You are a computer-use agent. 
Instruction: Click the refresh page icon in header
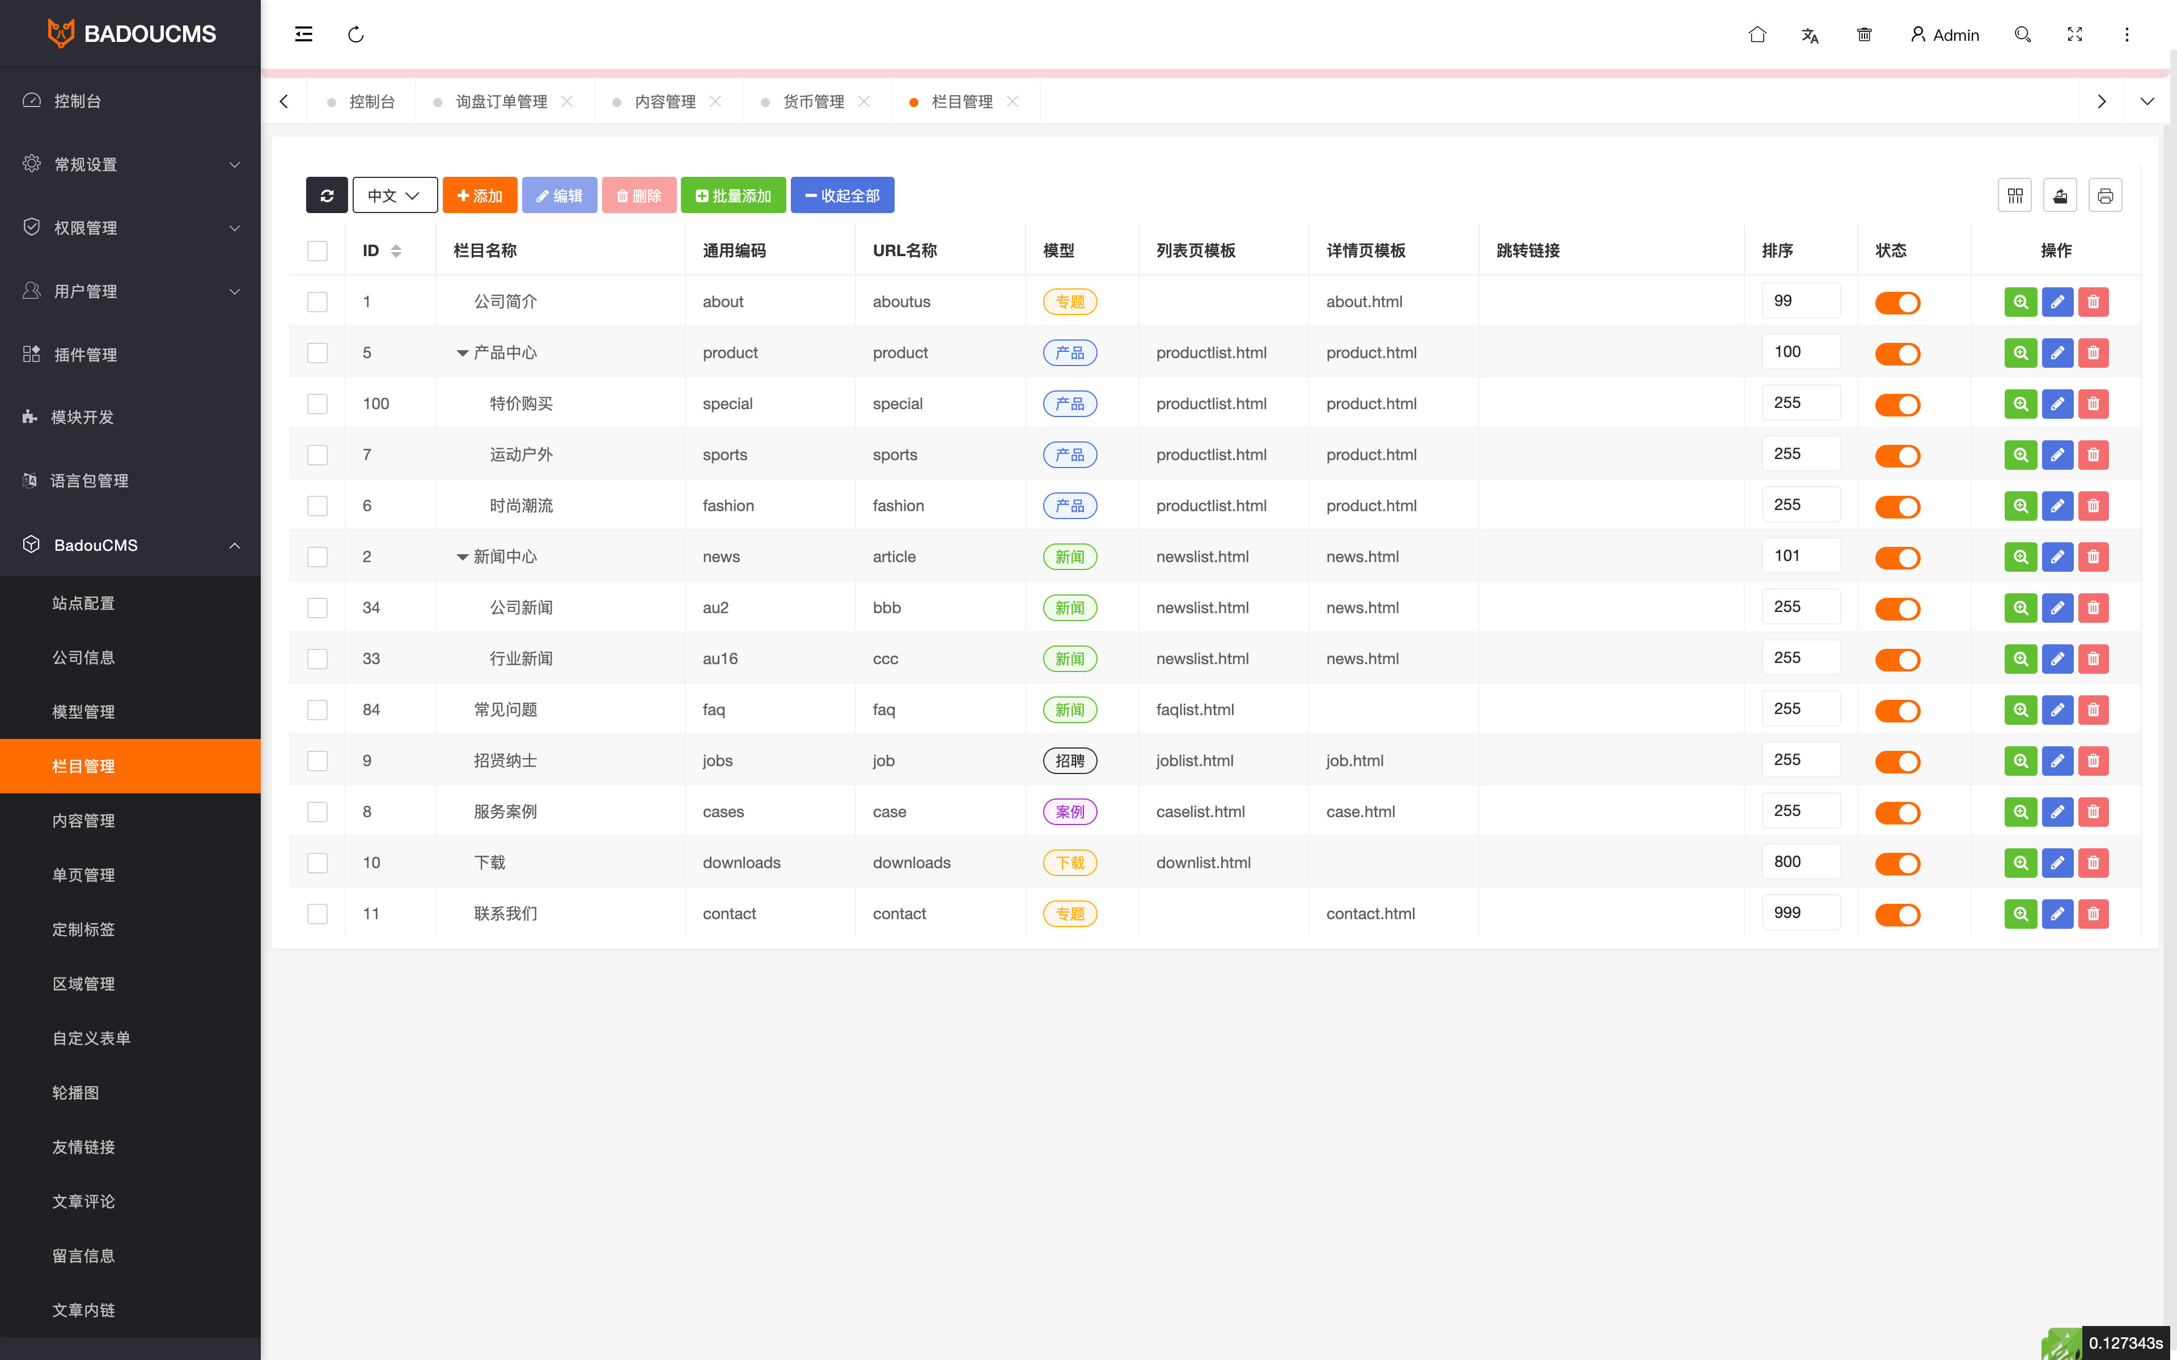click(x=356, y=34)
